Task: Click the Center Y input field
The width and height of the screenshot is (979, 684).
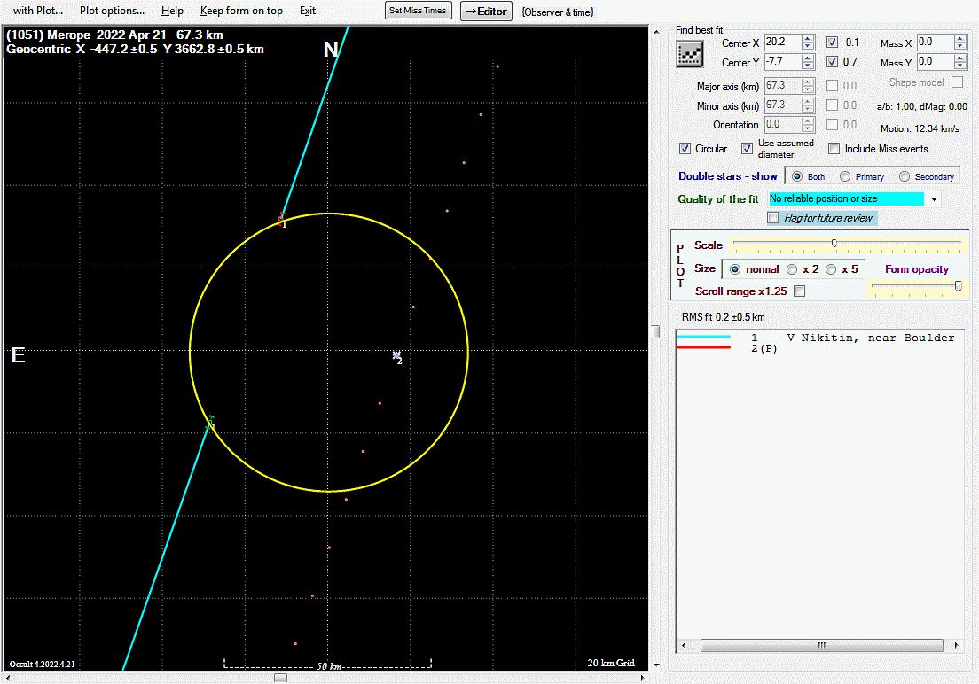Action: [783, 62]
